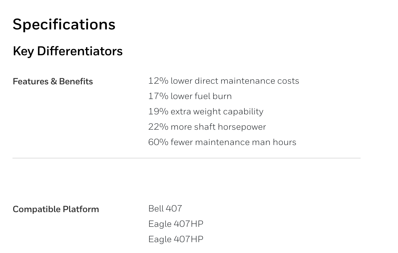Click the Compatible Platform label
Viewport: 398px width, 253px height.
pos(56,209)
